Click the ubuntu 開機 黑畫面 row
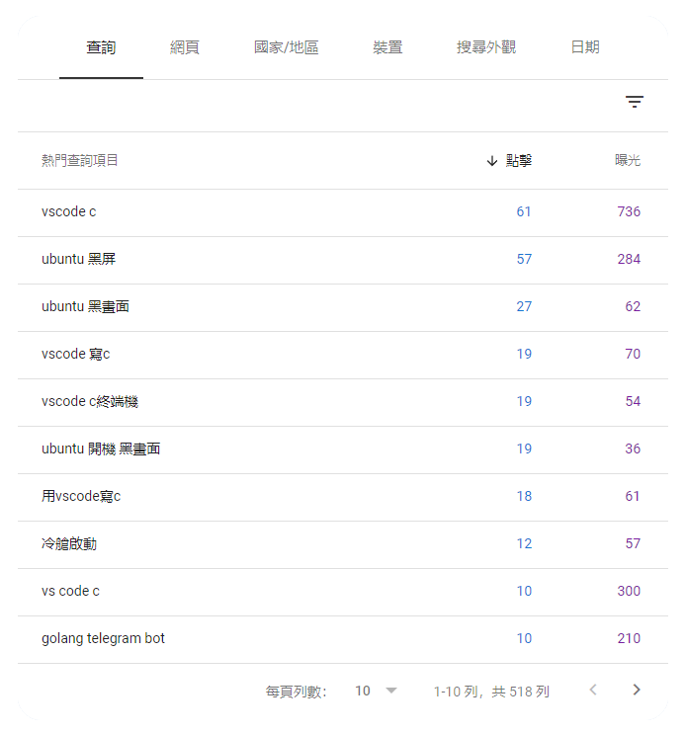This screenshot has width=686, height=734. point(343,449)
